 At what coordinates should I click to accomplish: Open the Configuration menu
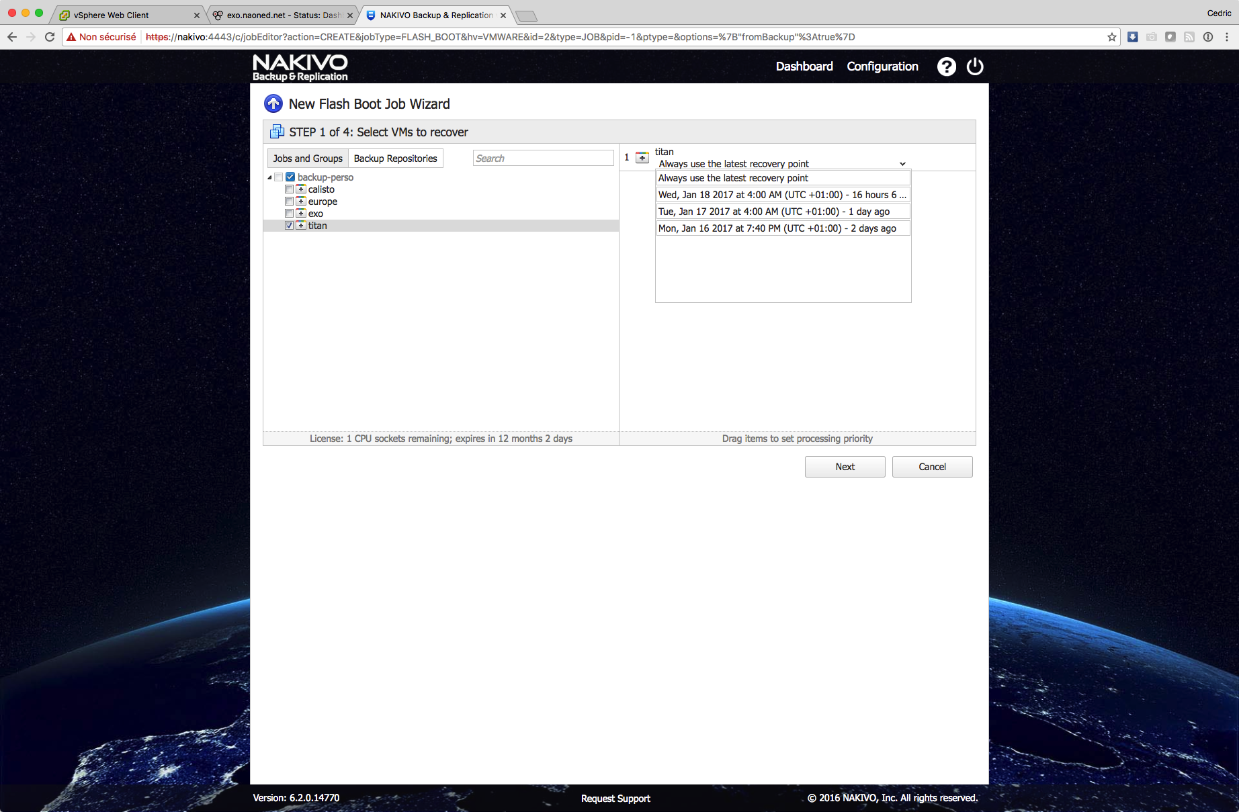(882, 66)
